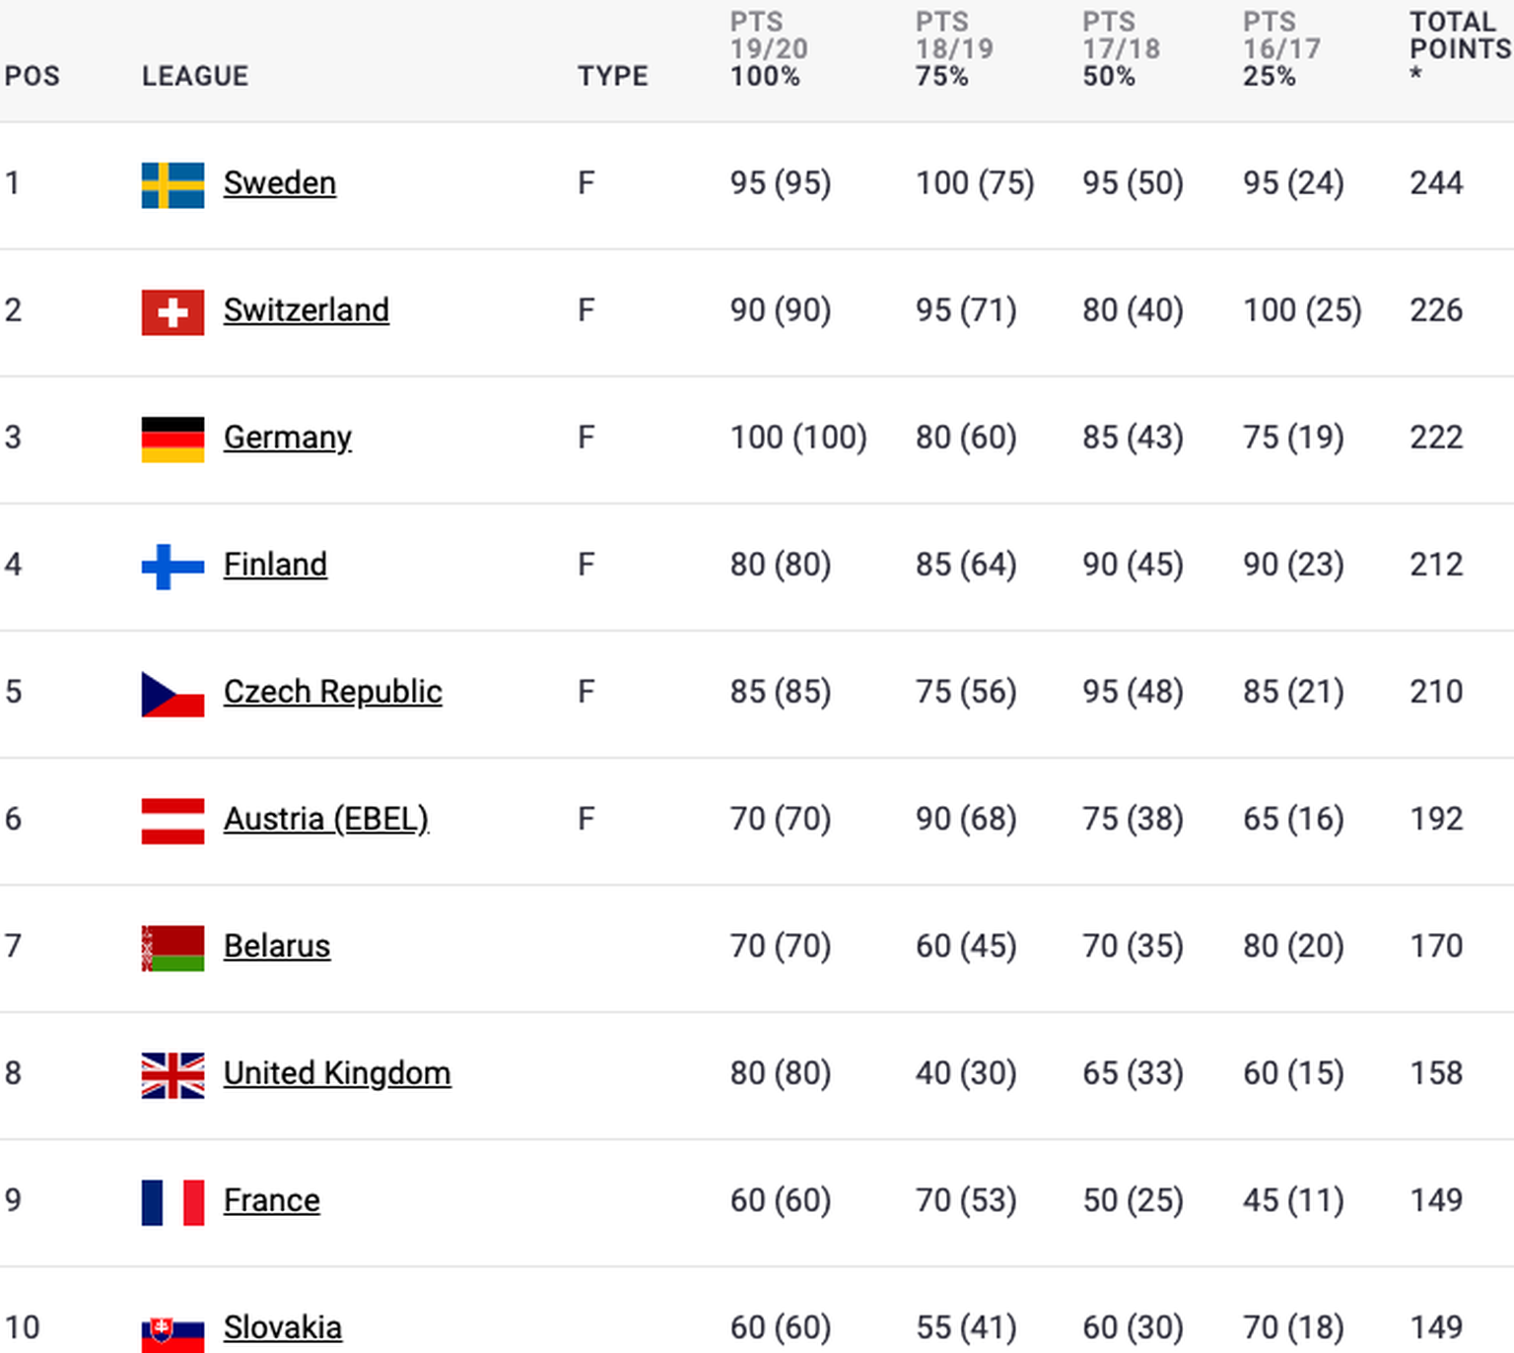
Task: Click the Sweden flag icon
Action: (x=172, y=184)
